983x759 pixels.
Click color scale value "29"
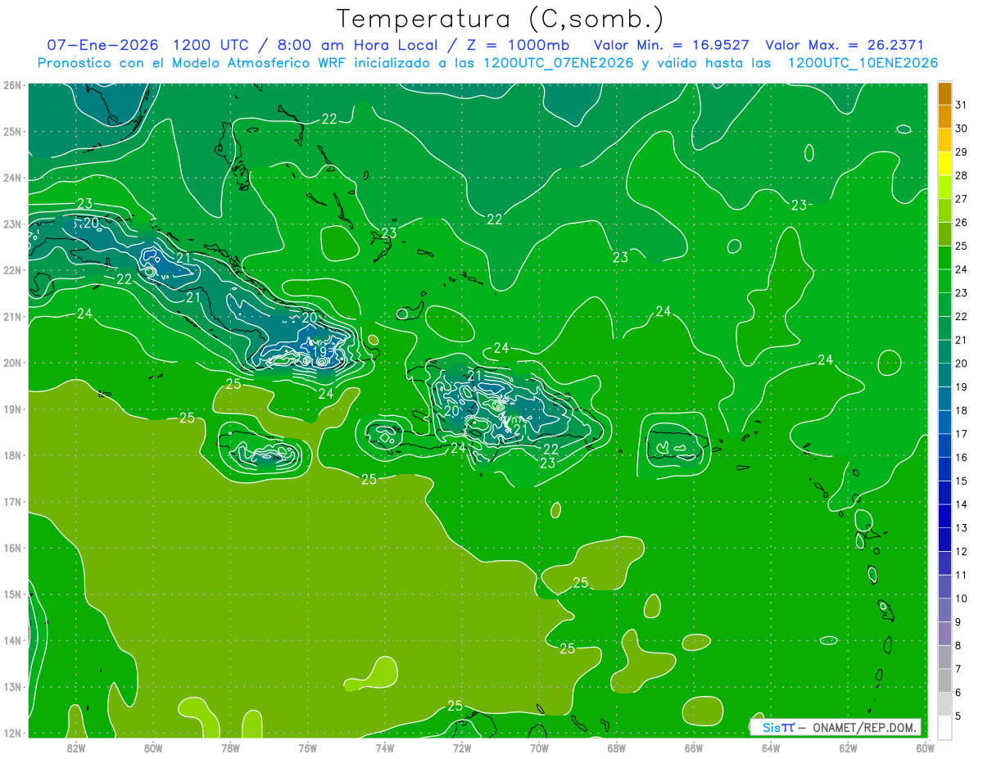pyautogui.click(x=961, y=152)
